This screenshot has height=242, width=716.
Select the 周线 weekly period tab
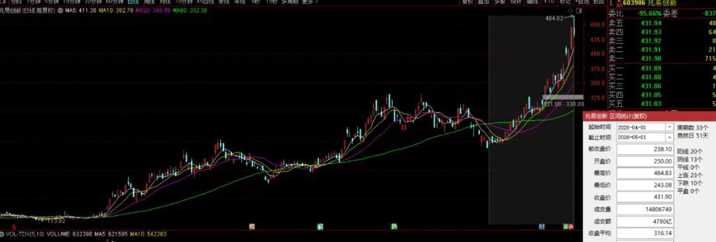[149, 2]
